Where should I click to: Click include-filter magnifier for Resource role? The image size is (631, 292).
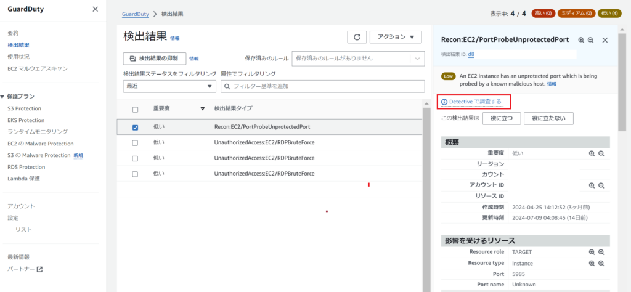[x=592, y=252]
